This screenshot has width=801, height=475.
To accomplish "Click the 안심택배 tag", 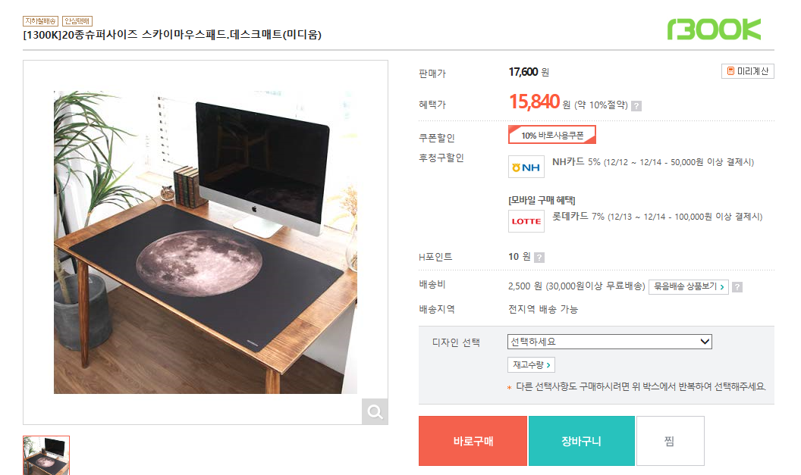I will click(77, 20).
